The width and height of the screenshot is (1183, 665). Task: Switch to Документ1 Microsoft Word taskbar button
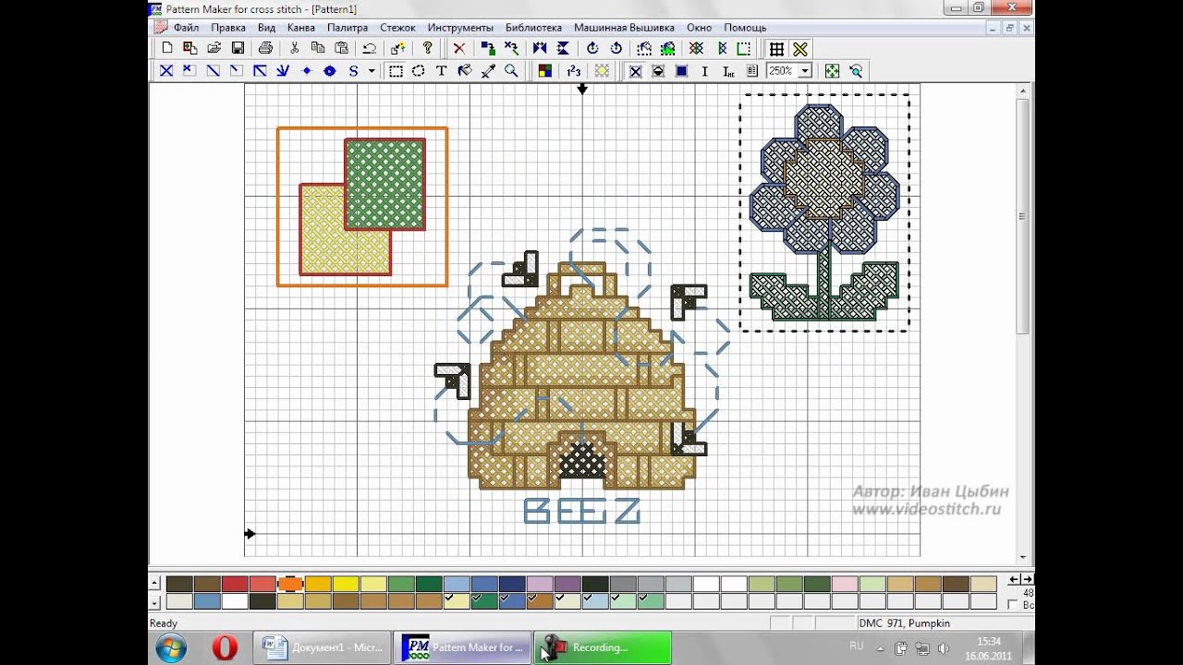click(321, 647)
